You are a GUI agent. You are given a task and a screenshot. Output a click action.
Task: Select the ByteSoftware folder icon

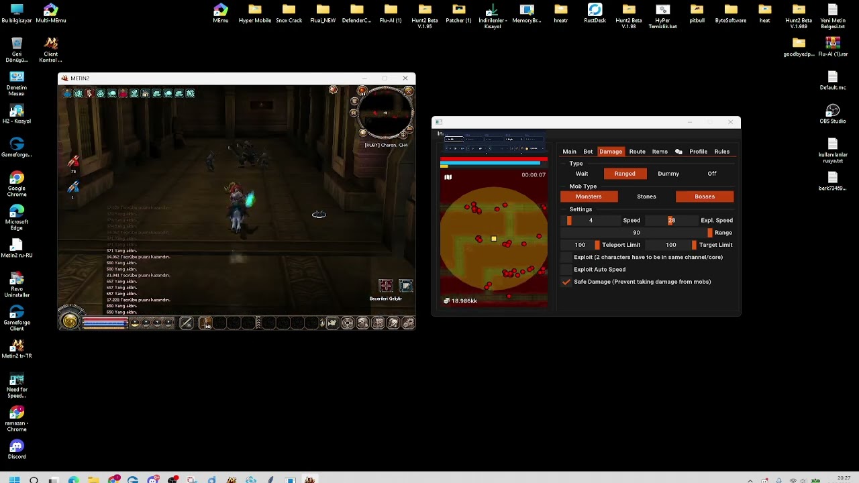pyautogui.click(x=731, y=13)
